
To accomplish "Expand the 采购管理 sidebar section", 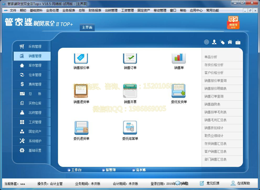I will [31, 47].
